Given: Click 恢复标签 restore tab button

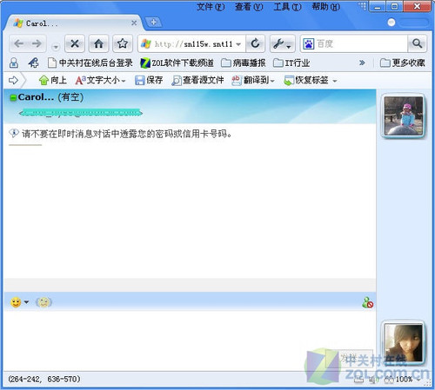Looking at the screenshot, I should pyautogui.click(x=306, y=80).
